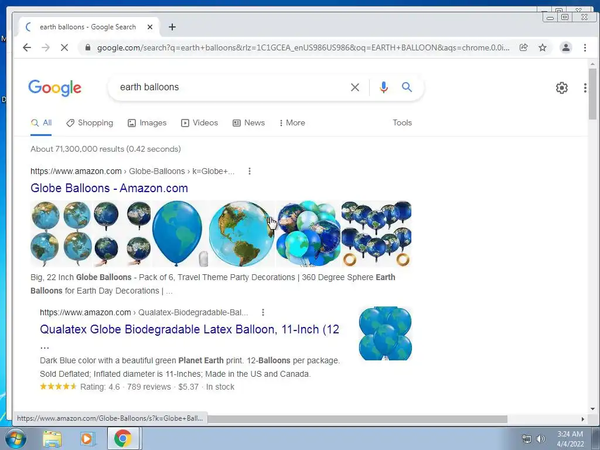The height and width of the screenshot is (450, 600).
Task: Open the Chrome profile avatar
Action: click(565, 47)
